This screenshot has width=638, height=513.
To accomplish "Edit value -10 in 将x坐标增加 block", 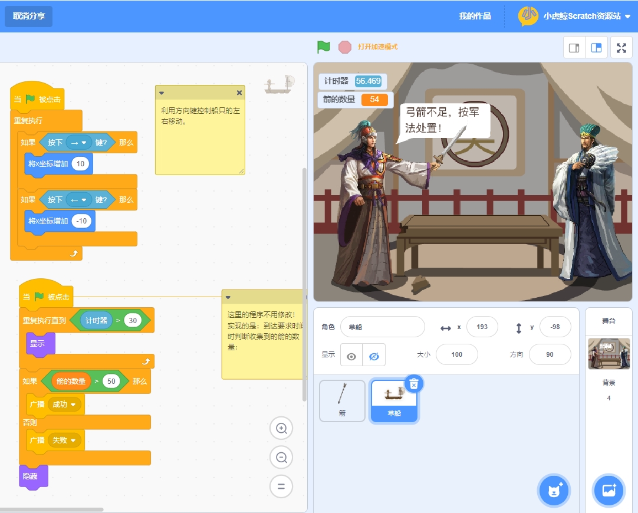I will point(82,221).
